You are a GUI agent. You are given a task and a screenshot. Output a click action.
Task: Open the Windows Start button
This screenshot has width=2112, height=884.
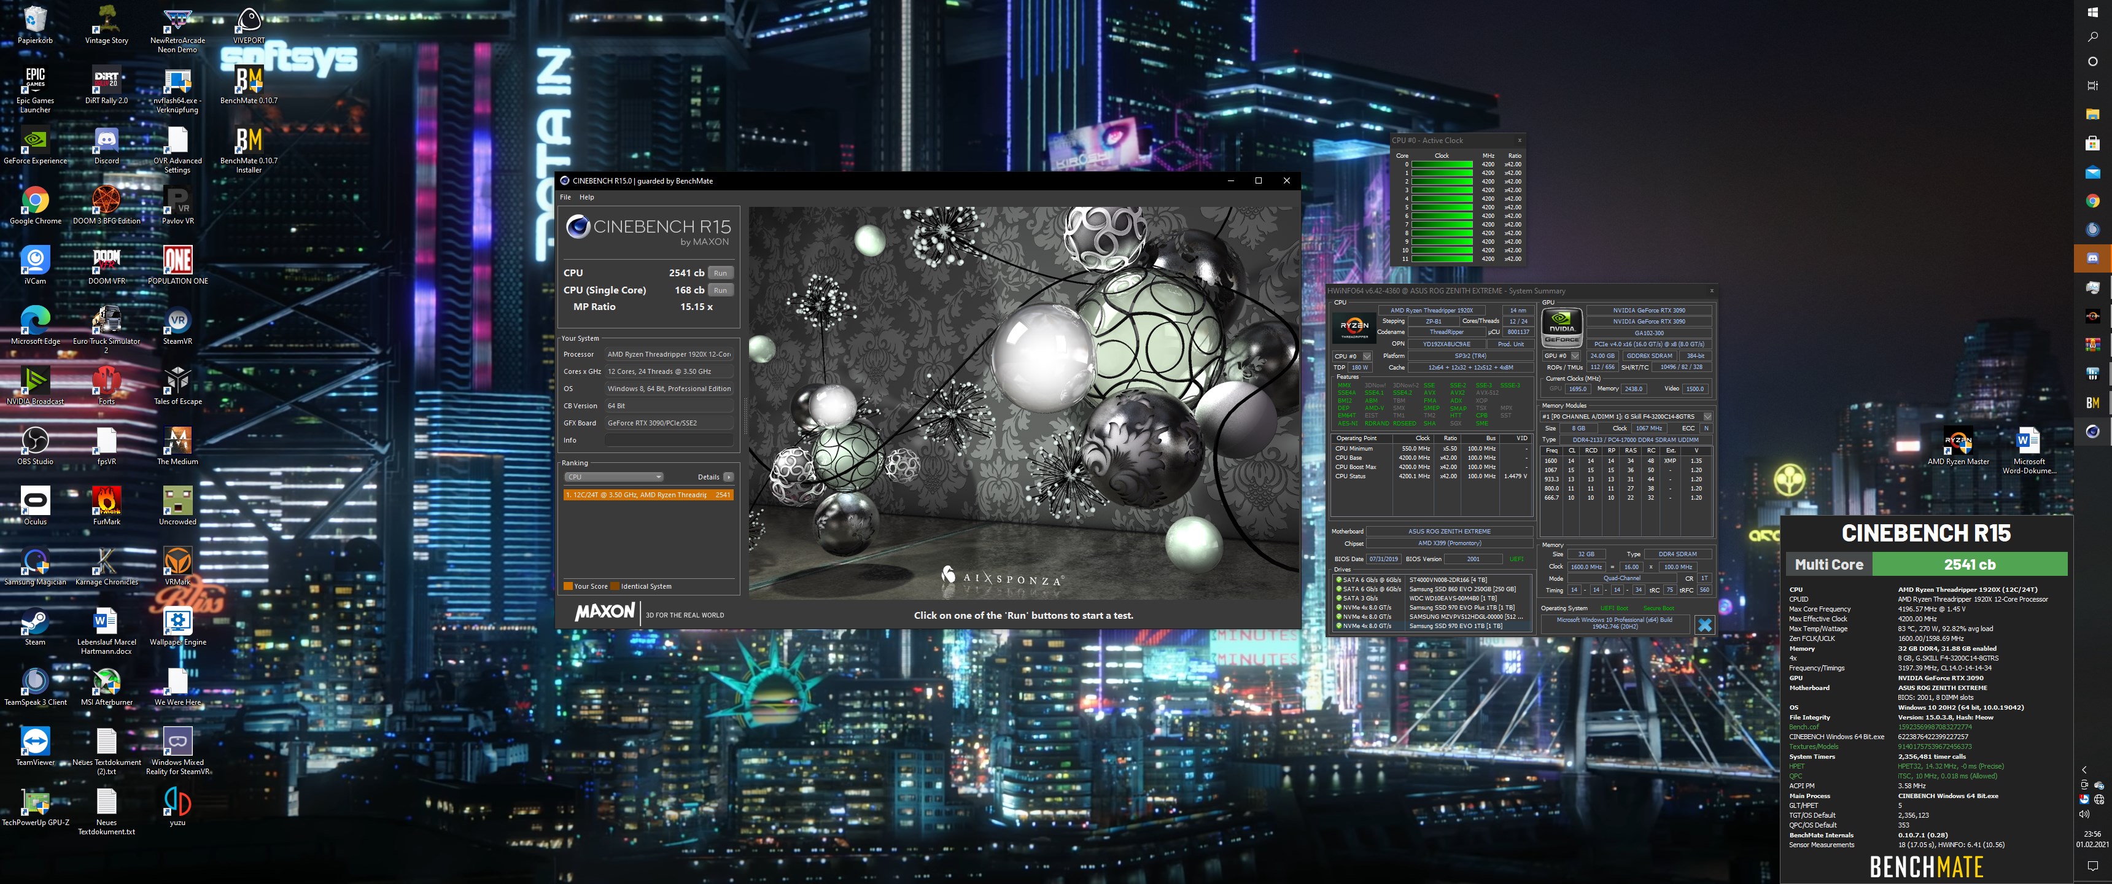[2092, 12]
